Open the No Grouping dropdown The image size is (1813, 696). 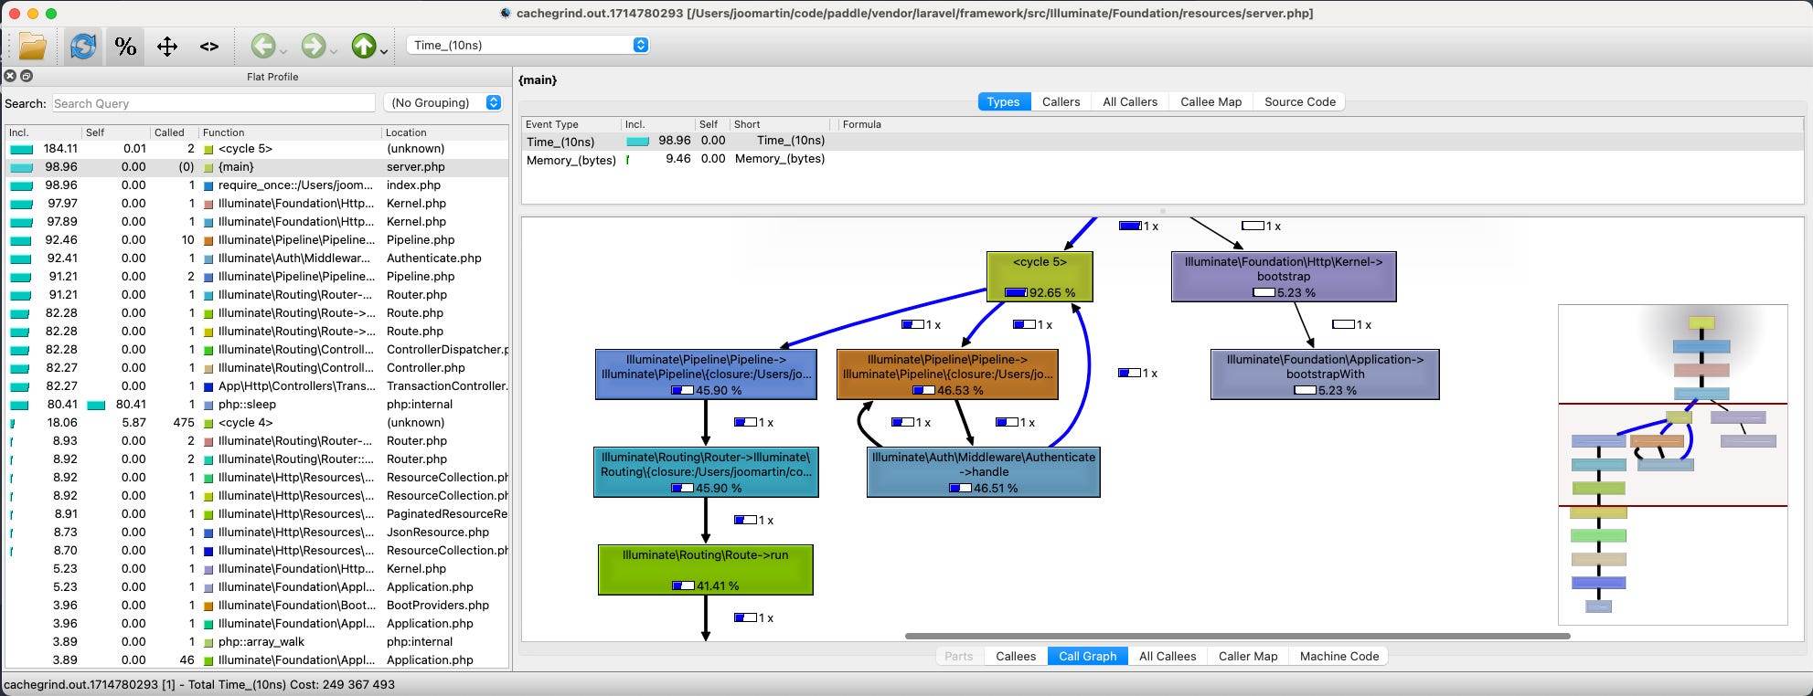[x=443, y=102]
